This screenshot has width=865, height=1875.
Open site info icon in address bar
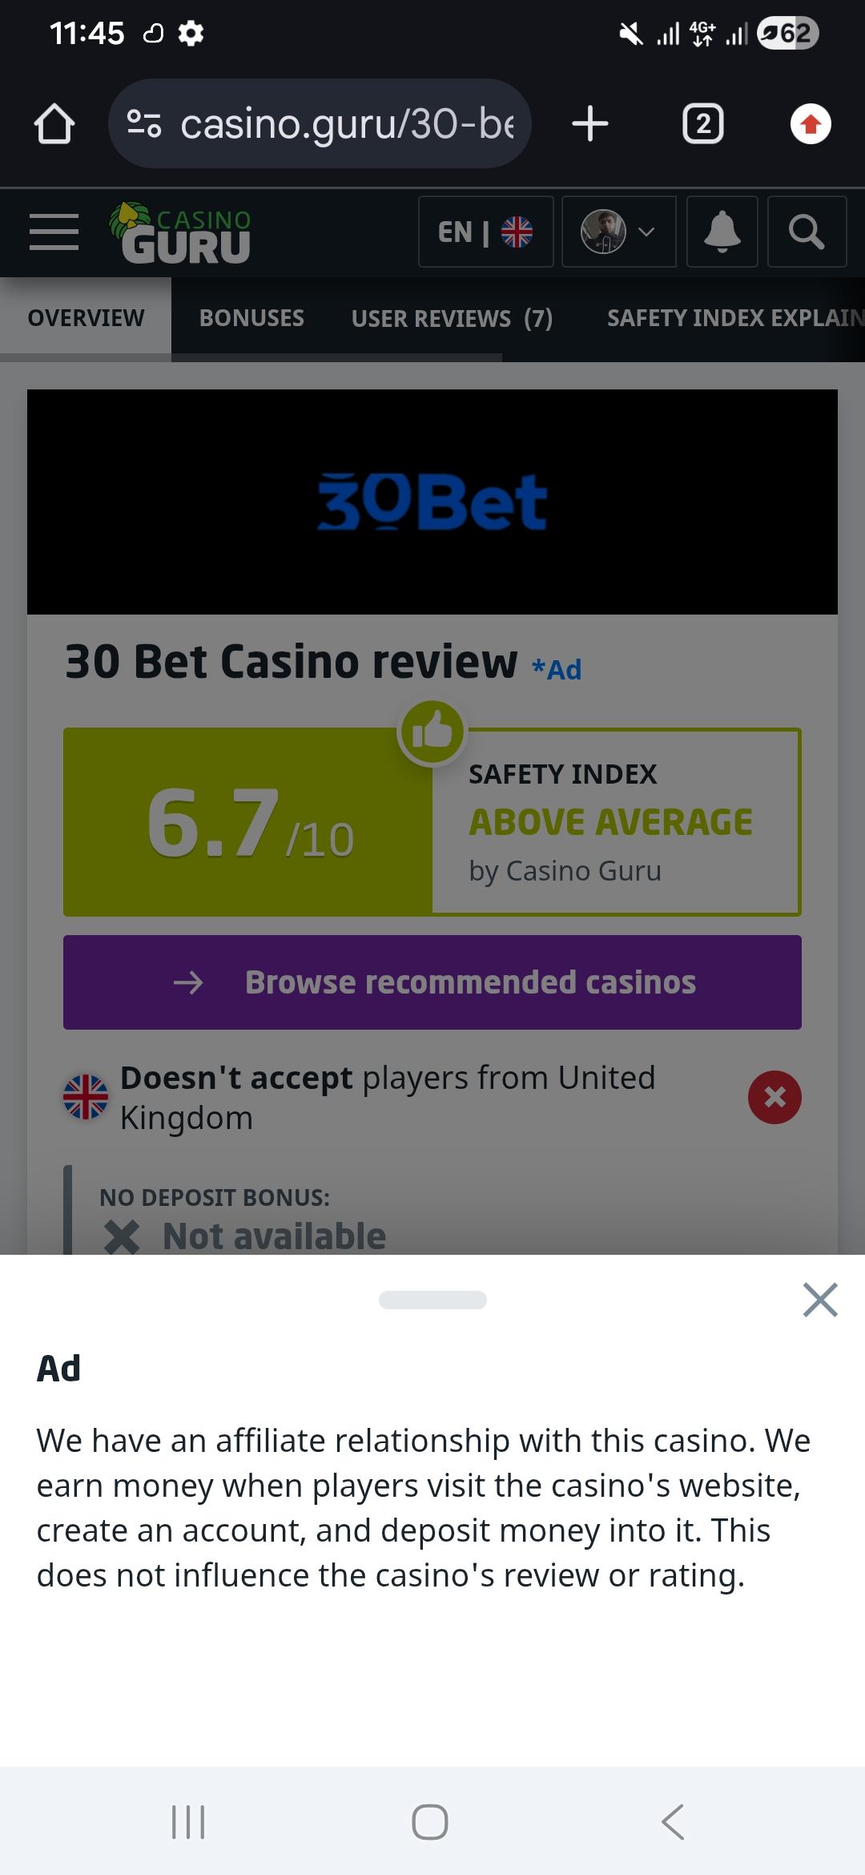pos(144,123)
